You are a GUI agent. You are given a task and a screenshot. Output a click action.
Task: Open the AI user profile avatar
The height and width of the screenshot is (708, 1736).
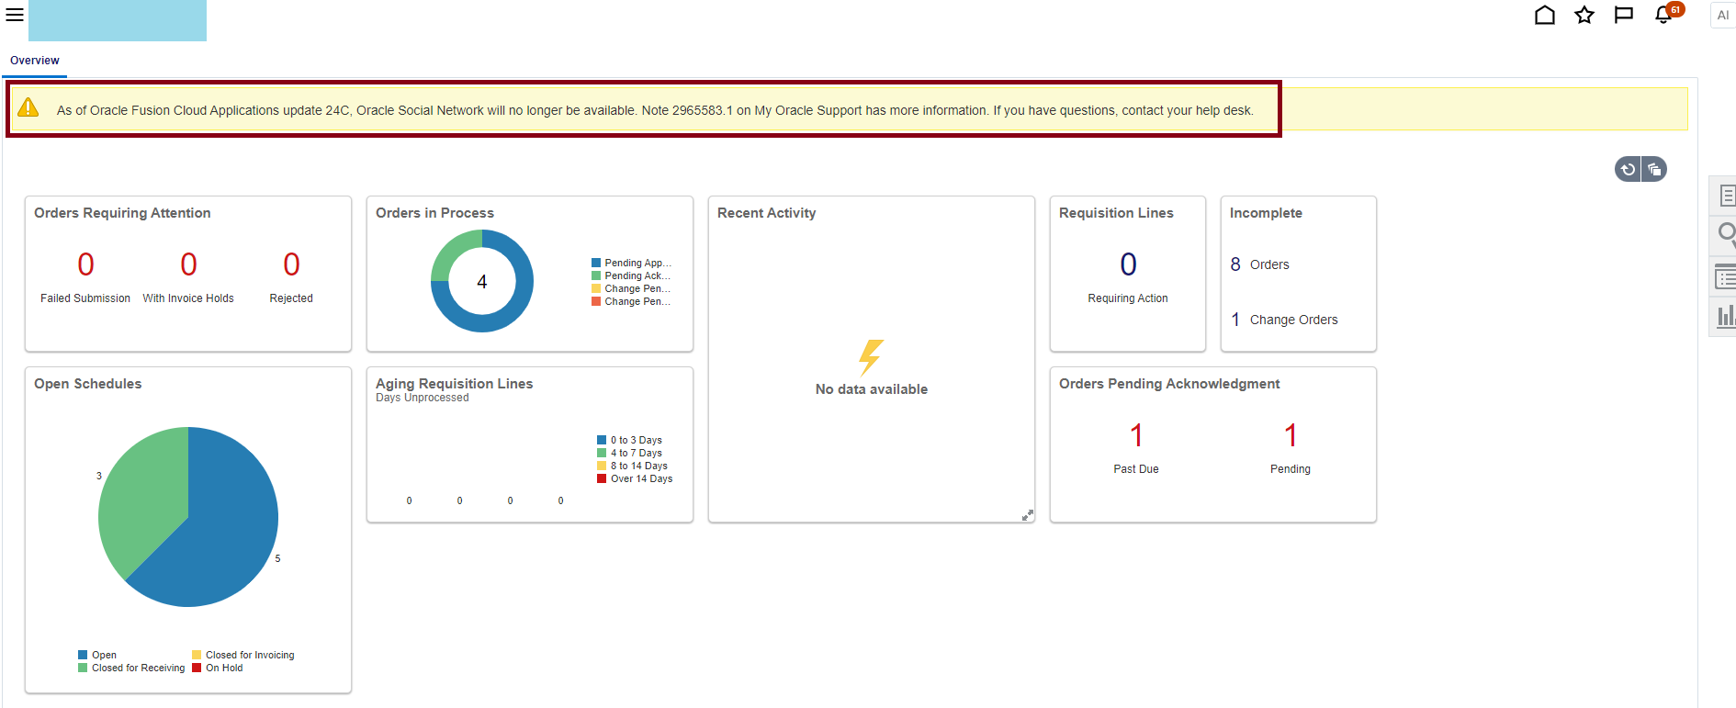[x=1723, y=15]
